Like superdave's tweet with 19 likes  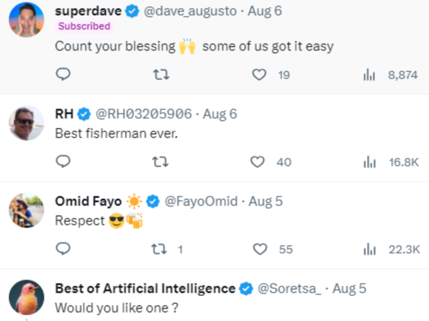pyautogui.click(x=271, y=74)
